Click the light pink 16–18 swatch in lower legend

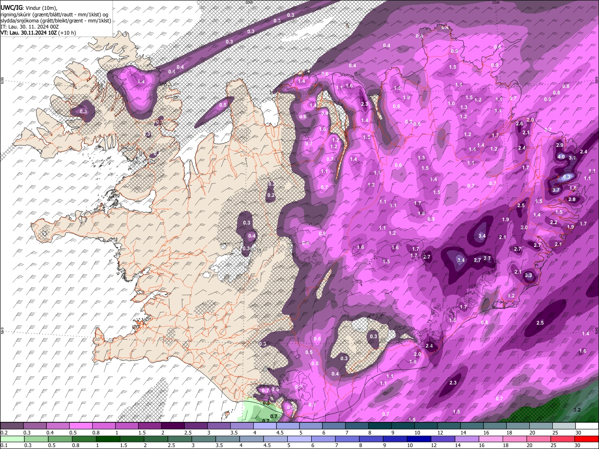[x=490, y=439]
